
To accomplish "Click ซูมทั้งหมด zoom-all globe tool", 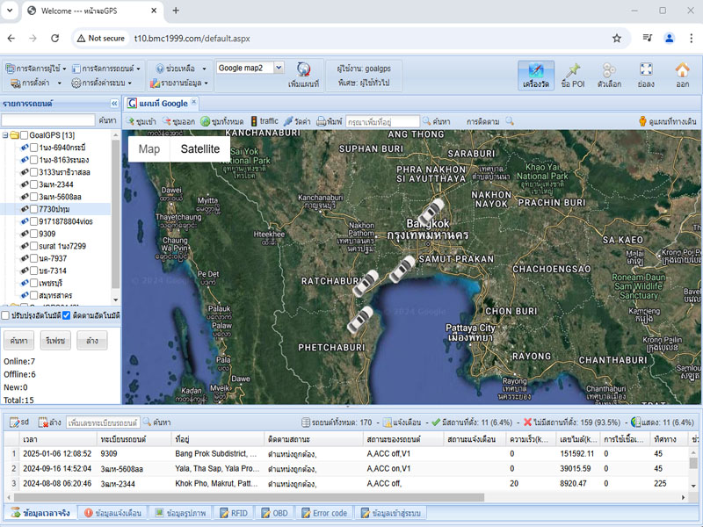I will [221, 121].
